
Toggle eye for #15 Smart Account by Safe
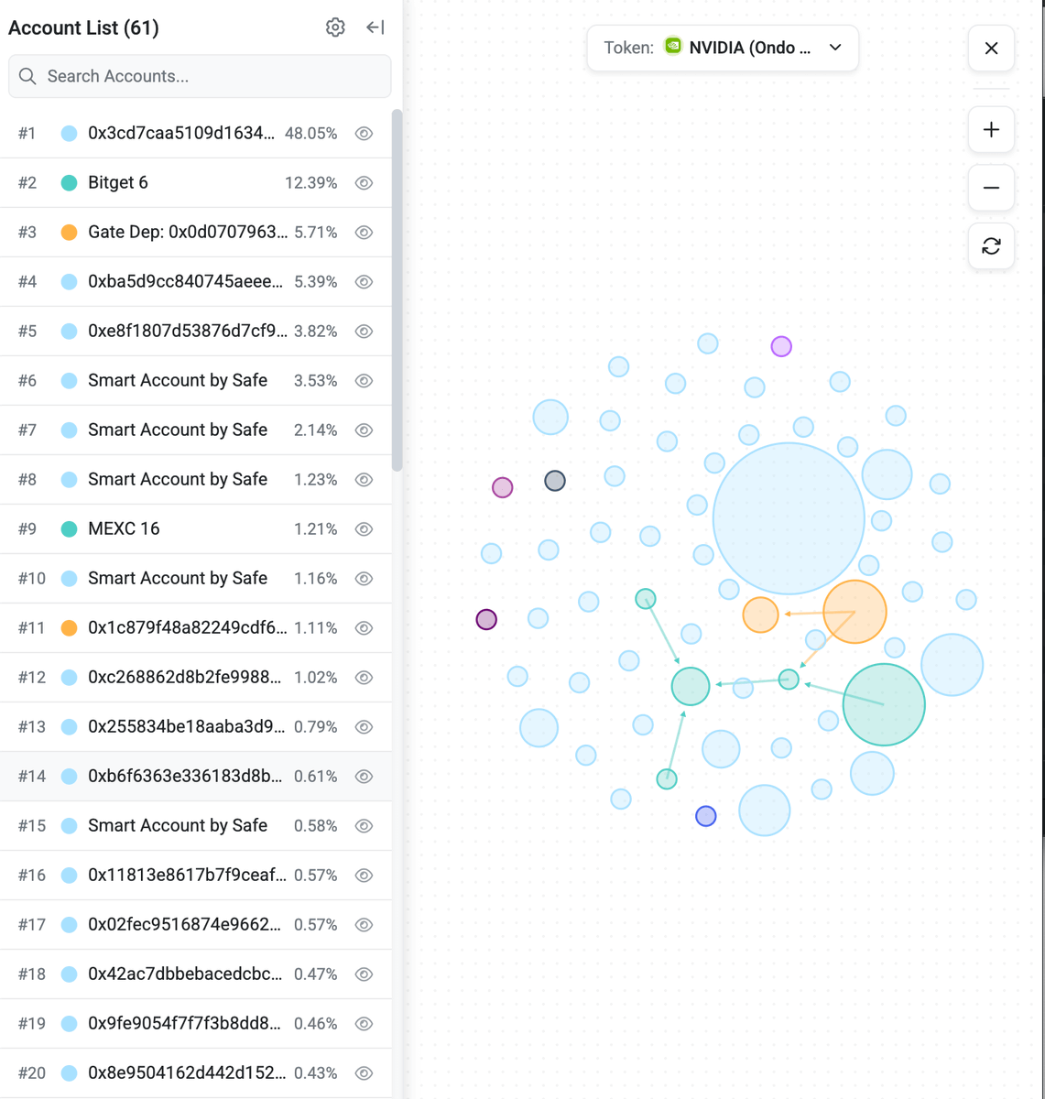point(364,826)
